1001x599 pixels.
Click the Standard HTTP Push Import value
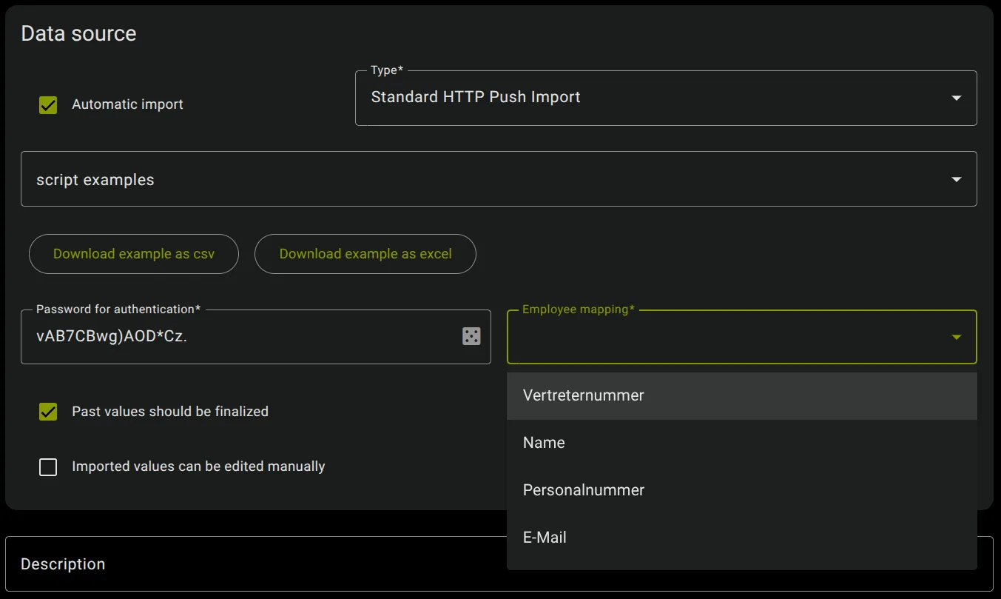[x=474, y=97]
